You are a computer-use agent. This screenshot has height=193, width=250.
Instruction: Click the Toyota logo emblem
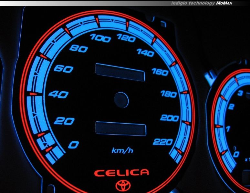click(123, 186)
